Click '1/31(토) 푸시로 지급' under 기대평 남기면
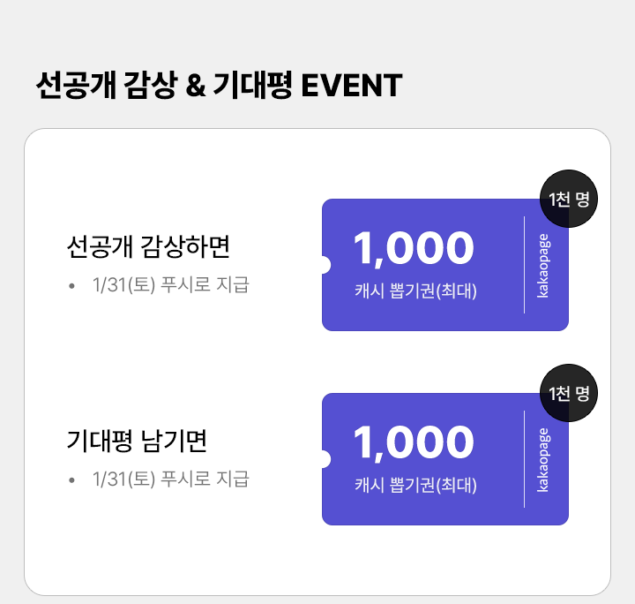Viewport: 635px width, 604px height. click(x=170, y=479)
